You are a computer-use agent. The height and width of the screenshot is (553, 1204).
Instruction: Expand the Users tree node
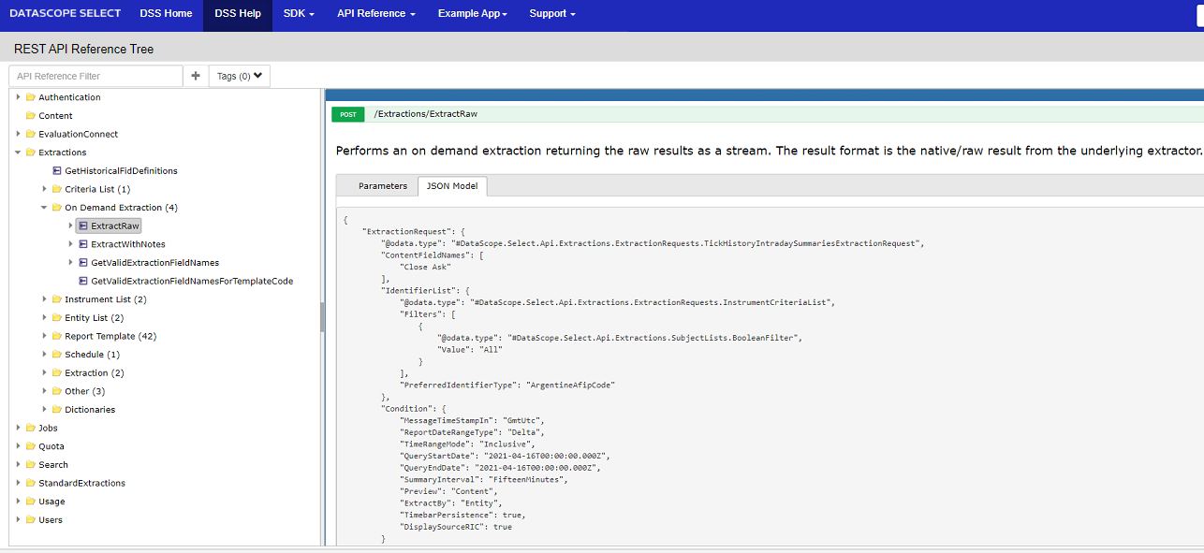click(18, 520)
